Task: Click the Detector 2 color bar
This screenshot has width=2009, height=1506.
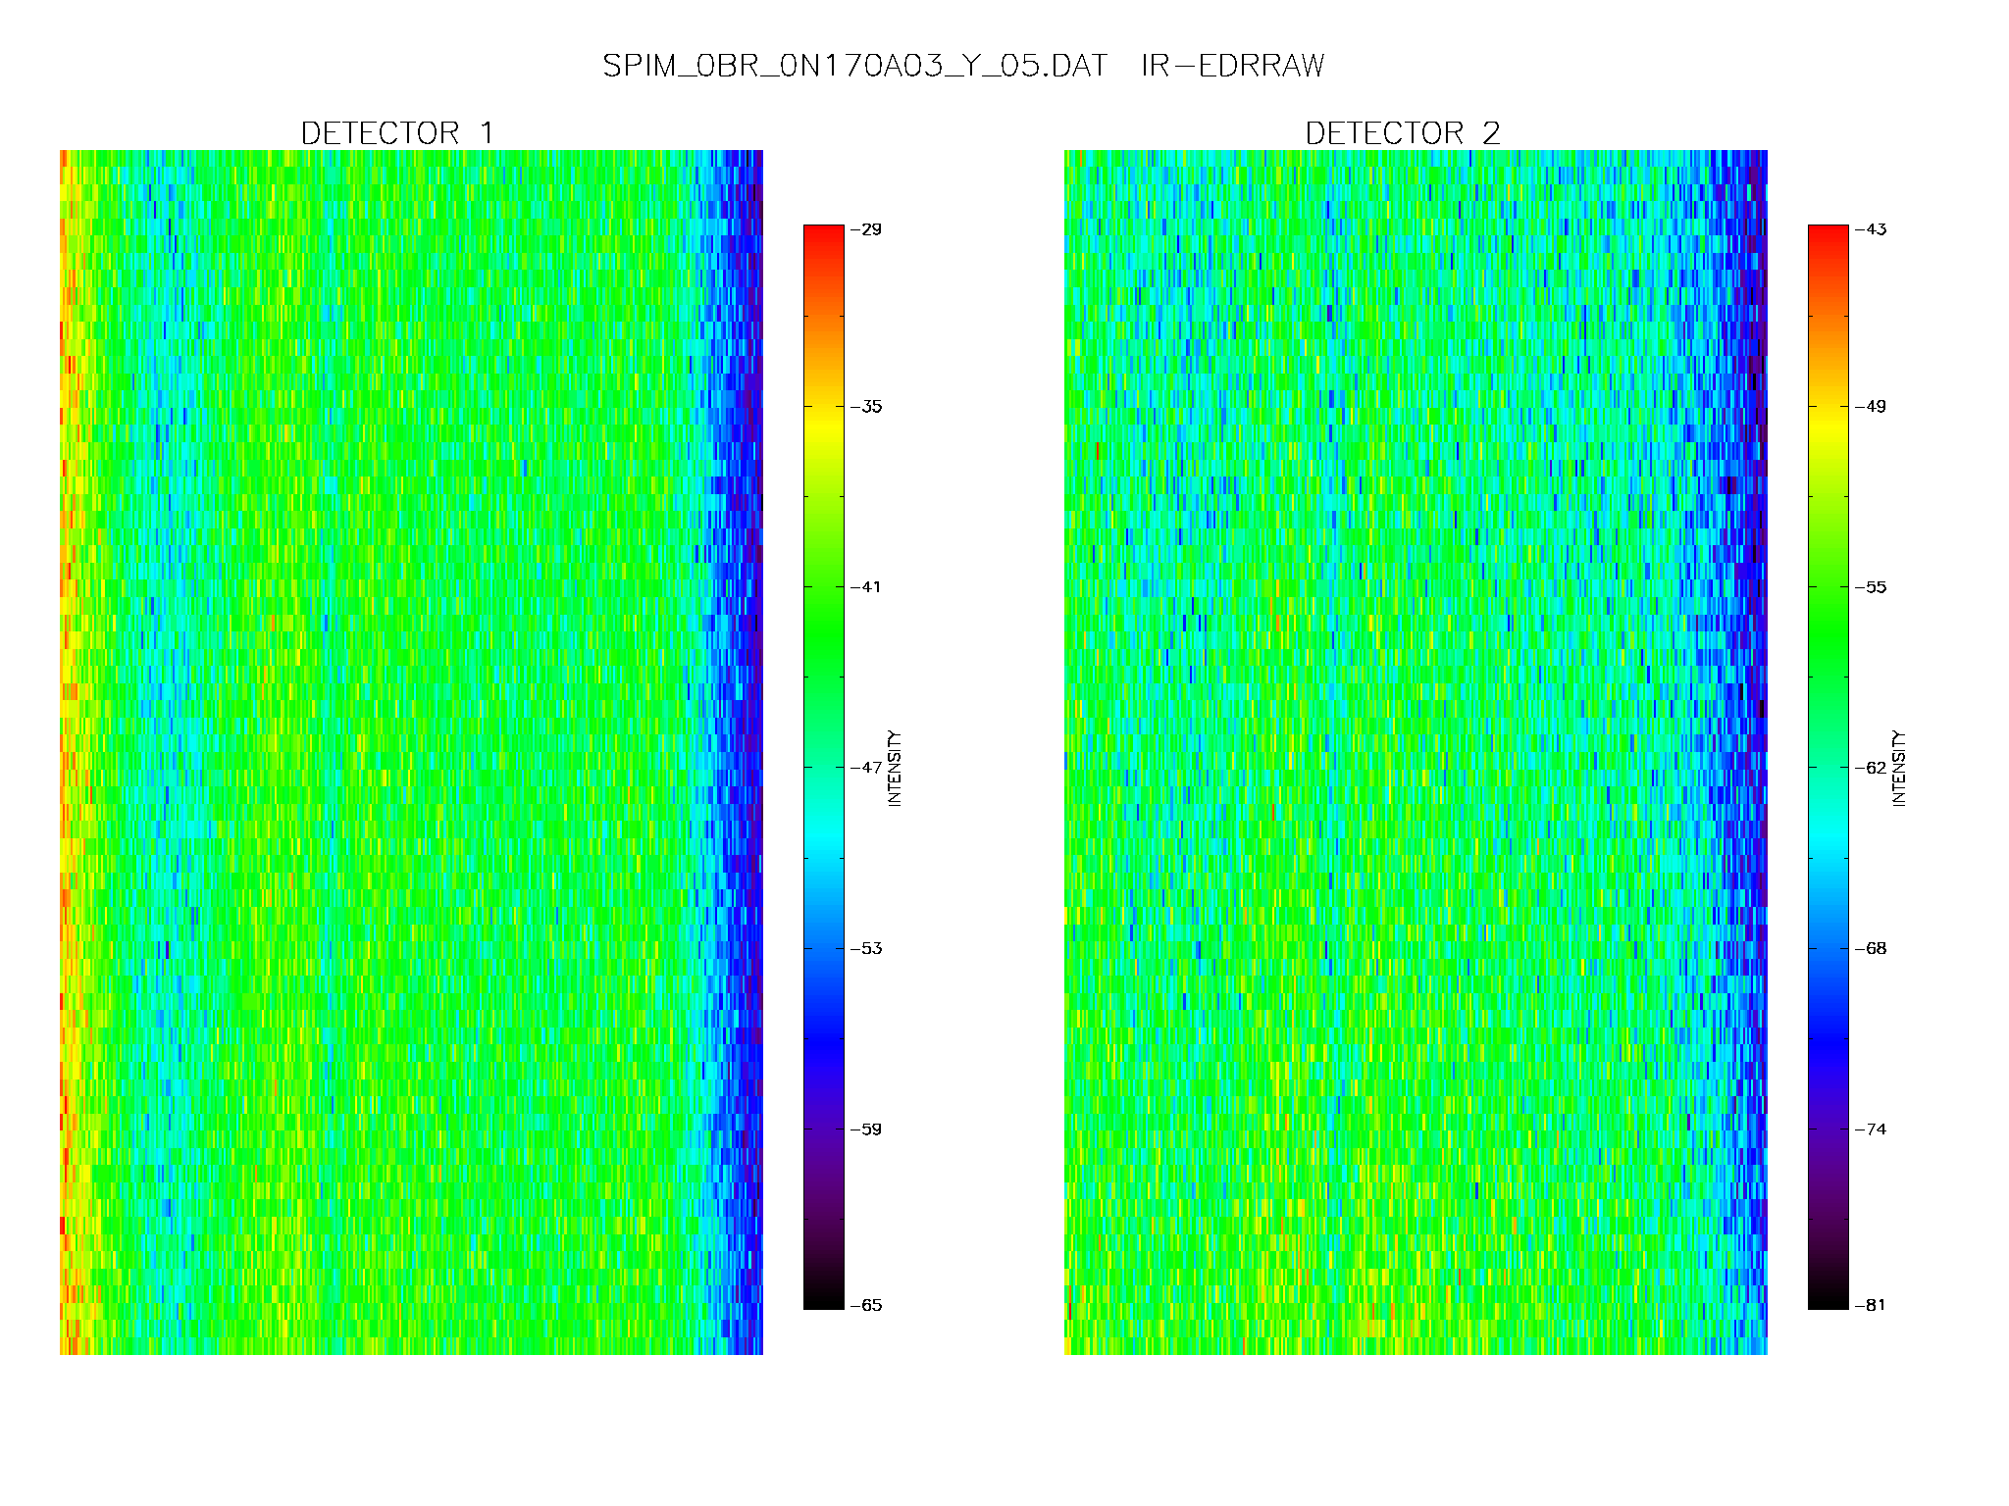Action: 1828,767
